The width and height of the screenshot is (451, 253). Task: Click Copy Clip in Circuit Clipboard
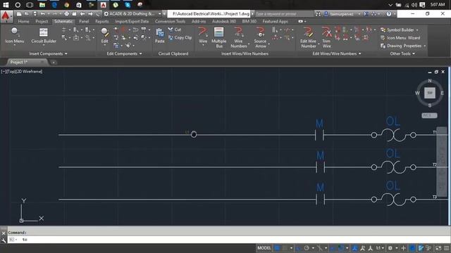click(x=180, y=37)
